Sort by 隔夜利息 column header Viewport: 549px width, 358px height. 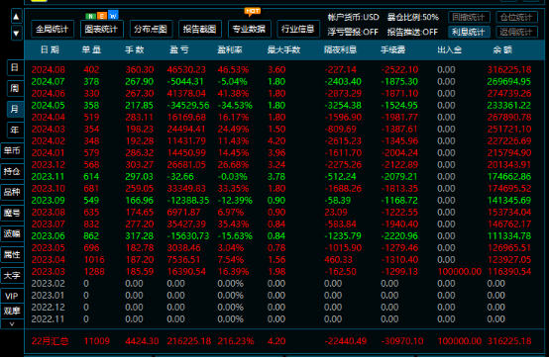click(x=340, y=50)
